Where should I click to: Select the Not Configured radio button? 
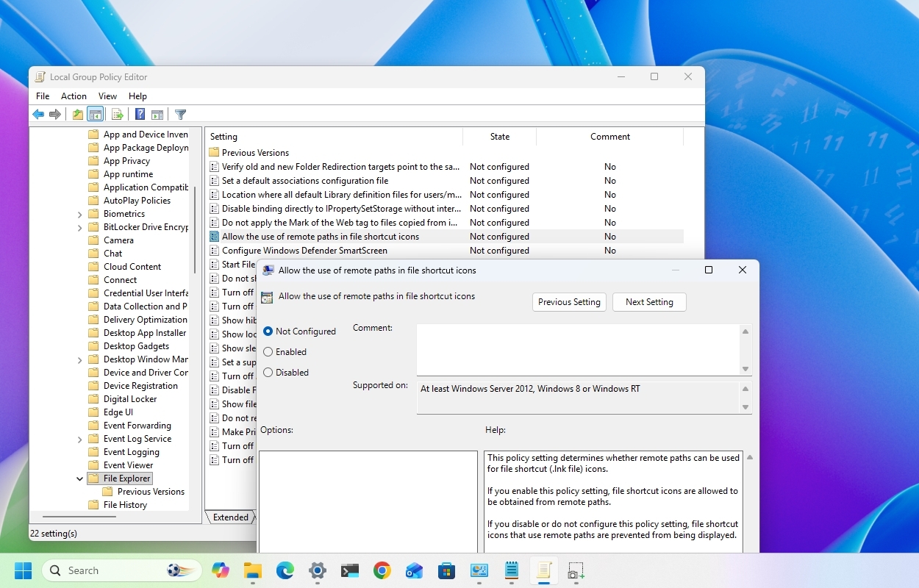coord(268,331)
